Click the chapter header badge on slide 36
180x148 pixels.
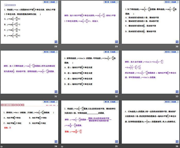(172, 102)
